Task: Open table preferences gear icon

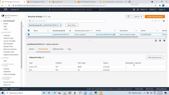Action: pos(164,21)
